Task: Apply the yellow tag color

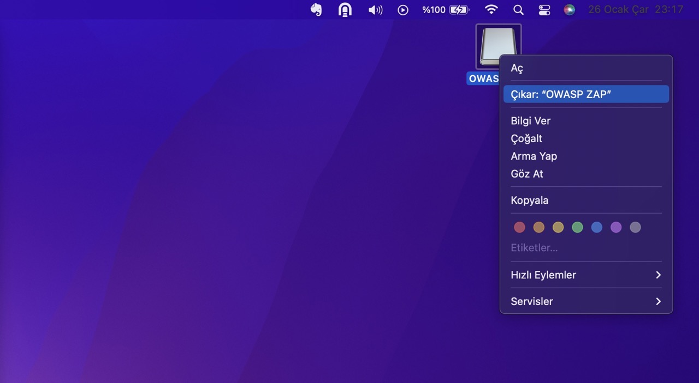Action: click(x=558, y=227)
